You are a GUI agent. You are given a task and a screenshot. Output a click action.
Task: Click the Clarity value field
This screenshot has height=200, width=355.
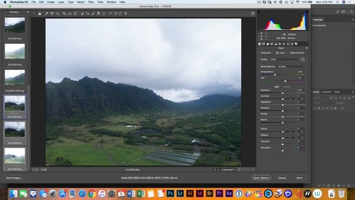pos(301,129)
